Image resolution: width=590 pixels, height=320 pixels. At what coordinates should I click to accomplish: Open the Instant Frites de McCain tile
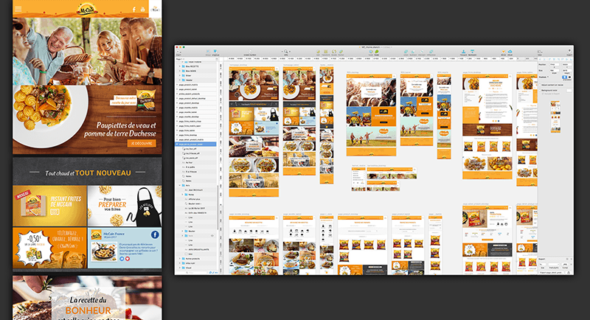pos(49,206)
